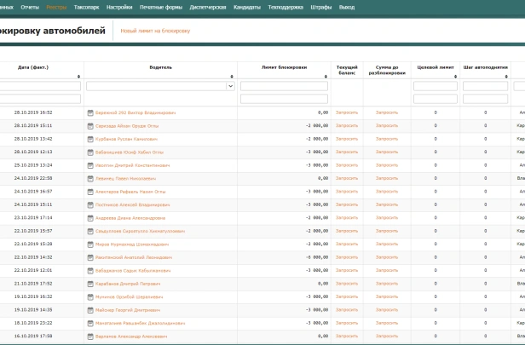Click calendar icon next to Курбанов Руслан
This screenshot has width=525, height=345.
(x=89, y=139)
